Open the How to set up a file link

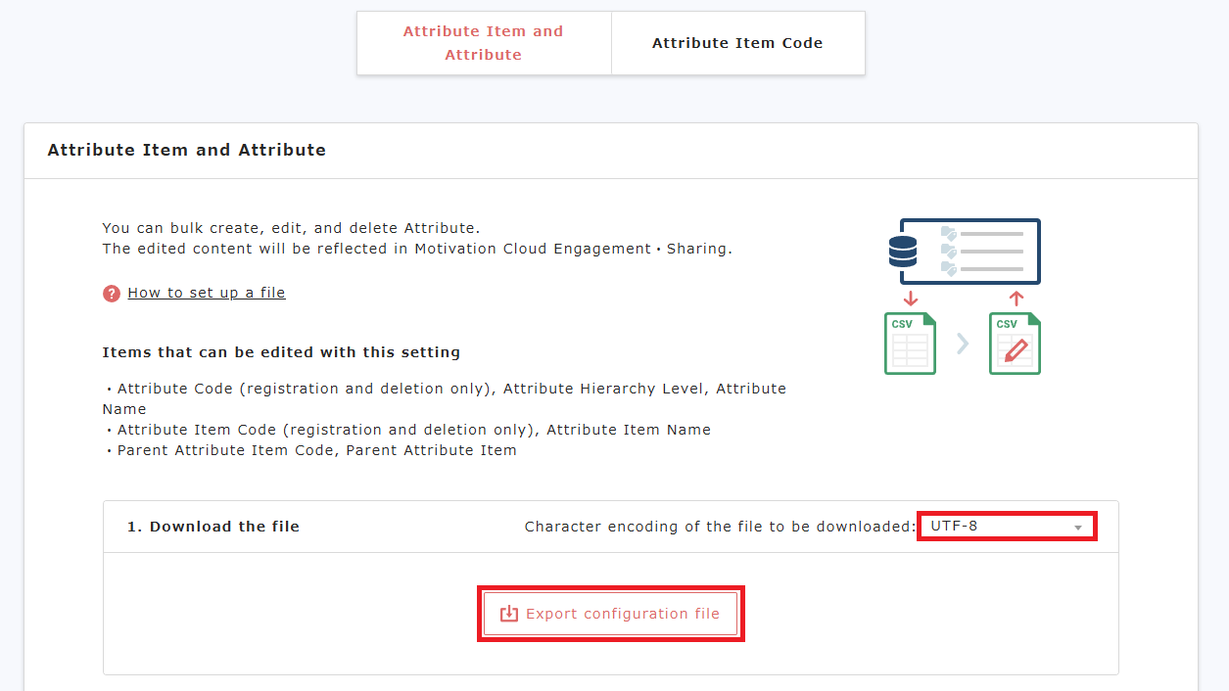207,293
